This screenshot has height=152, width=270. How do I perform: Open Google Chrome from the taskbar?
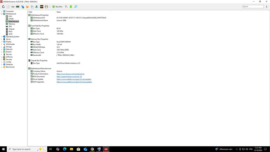92,149
